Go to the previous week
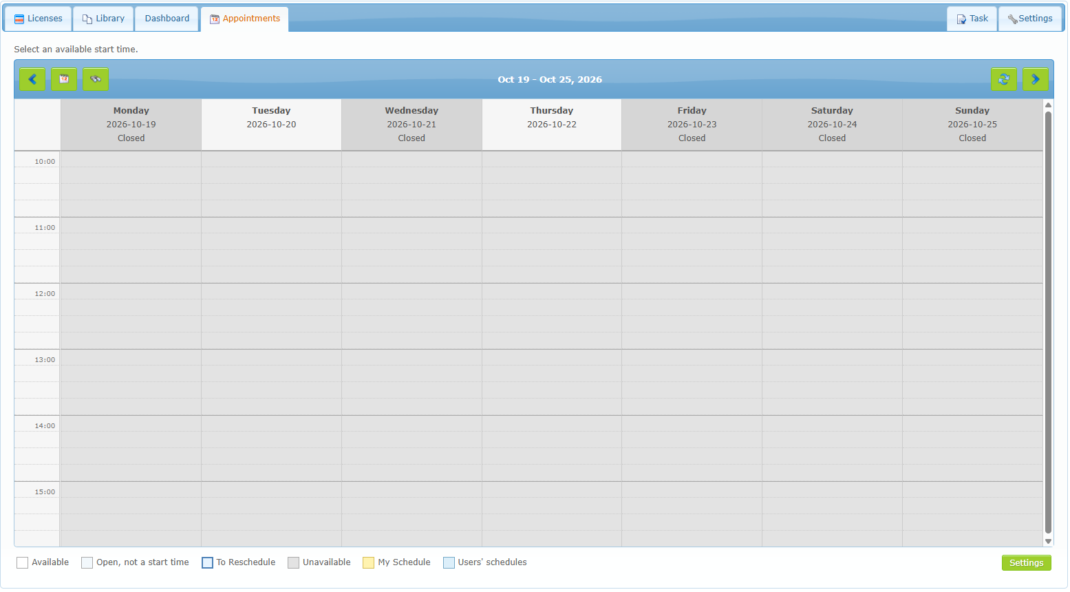This screenshot has height=592, width=1070. pyautogui.click(x=32, y=79)
